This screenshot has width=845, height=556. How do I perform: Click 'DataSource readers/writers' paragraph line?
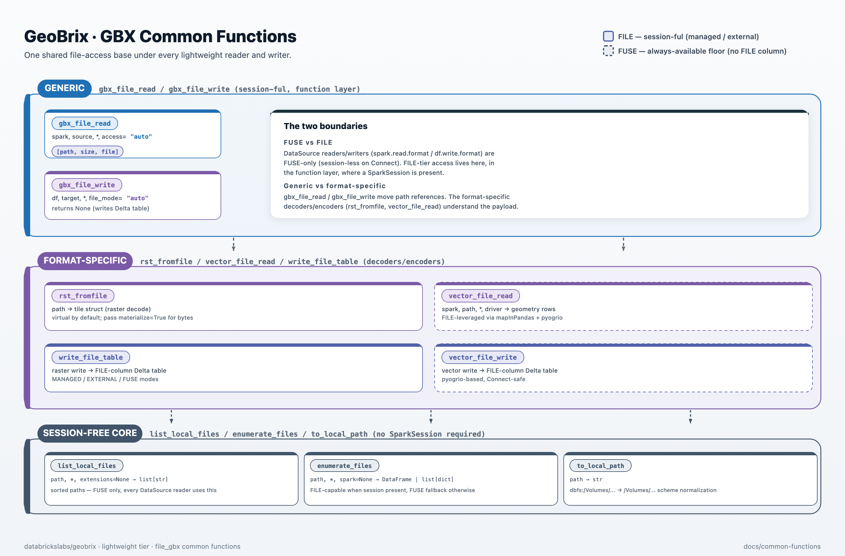pos(389,153)
